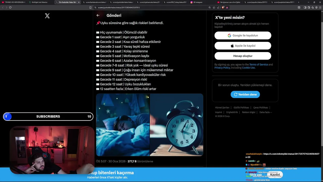Close the X'te Gusholder Haber tab

(x=79, y=2)
